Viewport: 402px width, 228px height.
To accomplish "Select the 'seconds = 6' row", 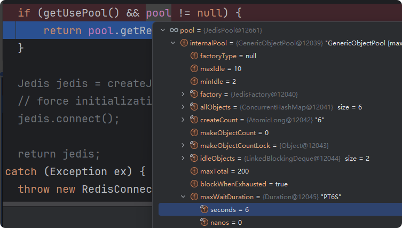I will (280, 209).
